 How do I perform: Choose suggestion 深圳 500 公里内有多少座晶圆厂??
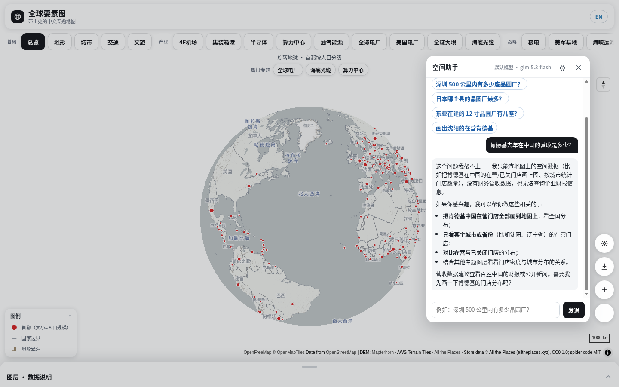(479, 84)
